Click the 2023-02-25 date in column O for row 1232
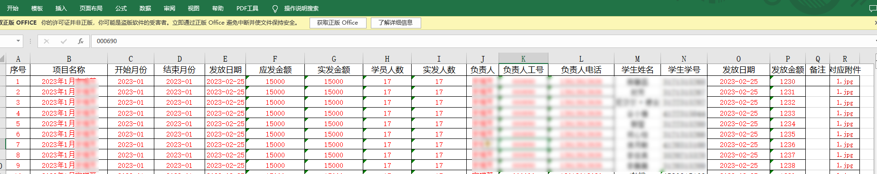877x174 pixels. point(738,102)
